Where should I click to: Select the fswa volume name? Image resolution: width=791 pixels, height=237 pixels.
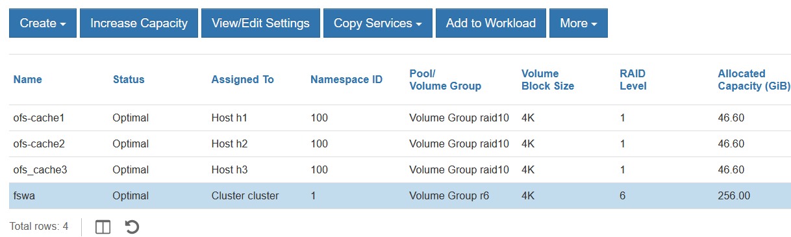click(25, 195)
